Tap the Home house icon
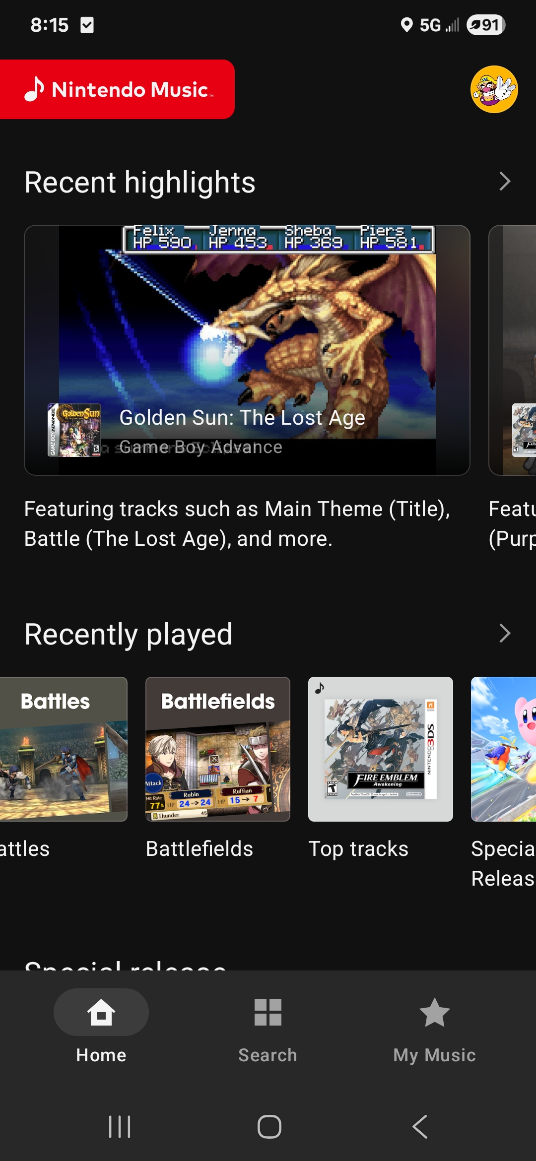 101,1012
